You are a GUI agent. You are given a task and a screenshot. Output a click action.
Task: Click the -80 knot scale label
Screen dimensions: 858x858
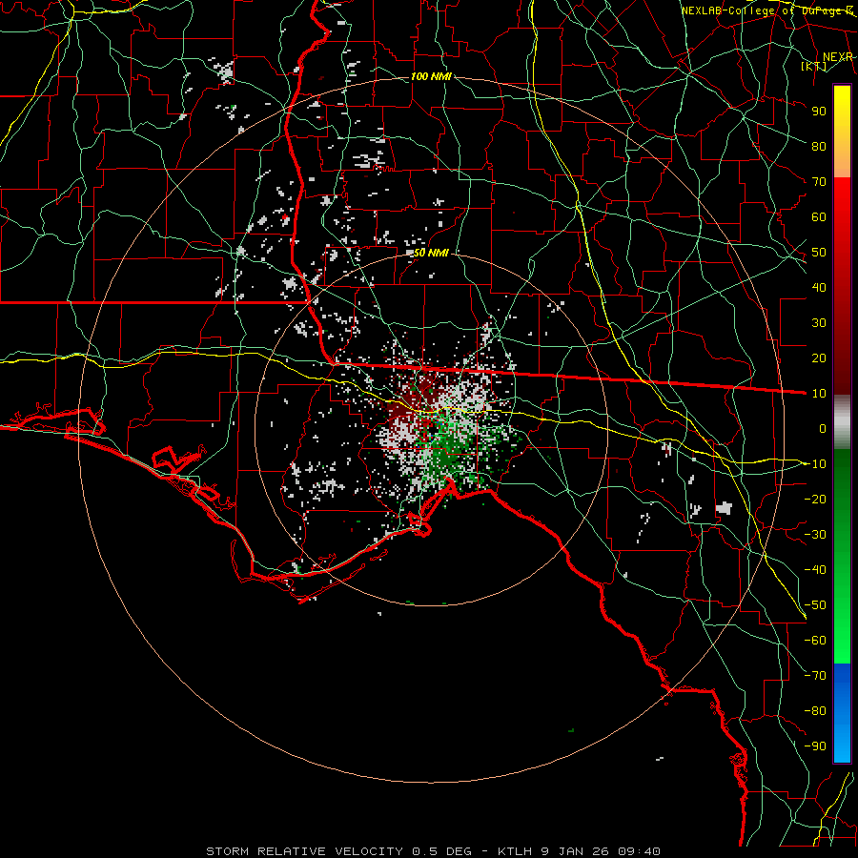click(x=815, y=711)
